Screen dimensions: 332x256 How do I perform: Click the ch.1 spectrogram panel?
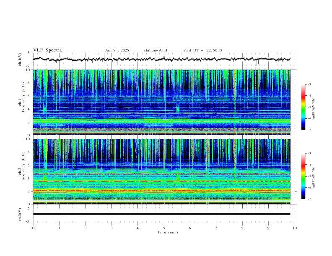pyautogui.click(x=162, y=102)
